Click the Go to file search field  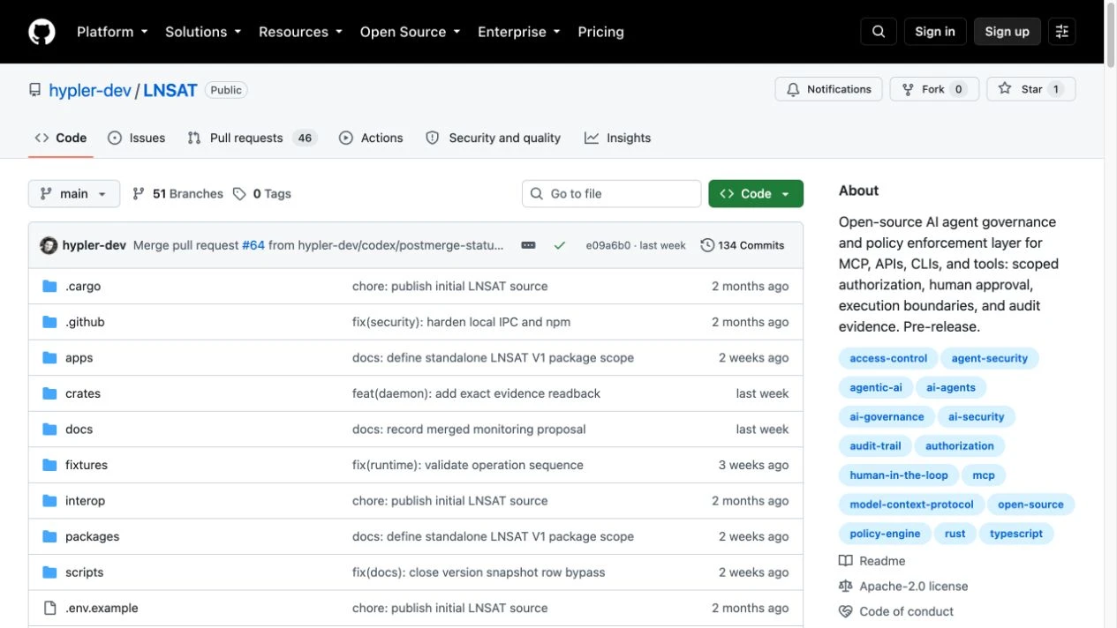[612, 194]
